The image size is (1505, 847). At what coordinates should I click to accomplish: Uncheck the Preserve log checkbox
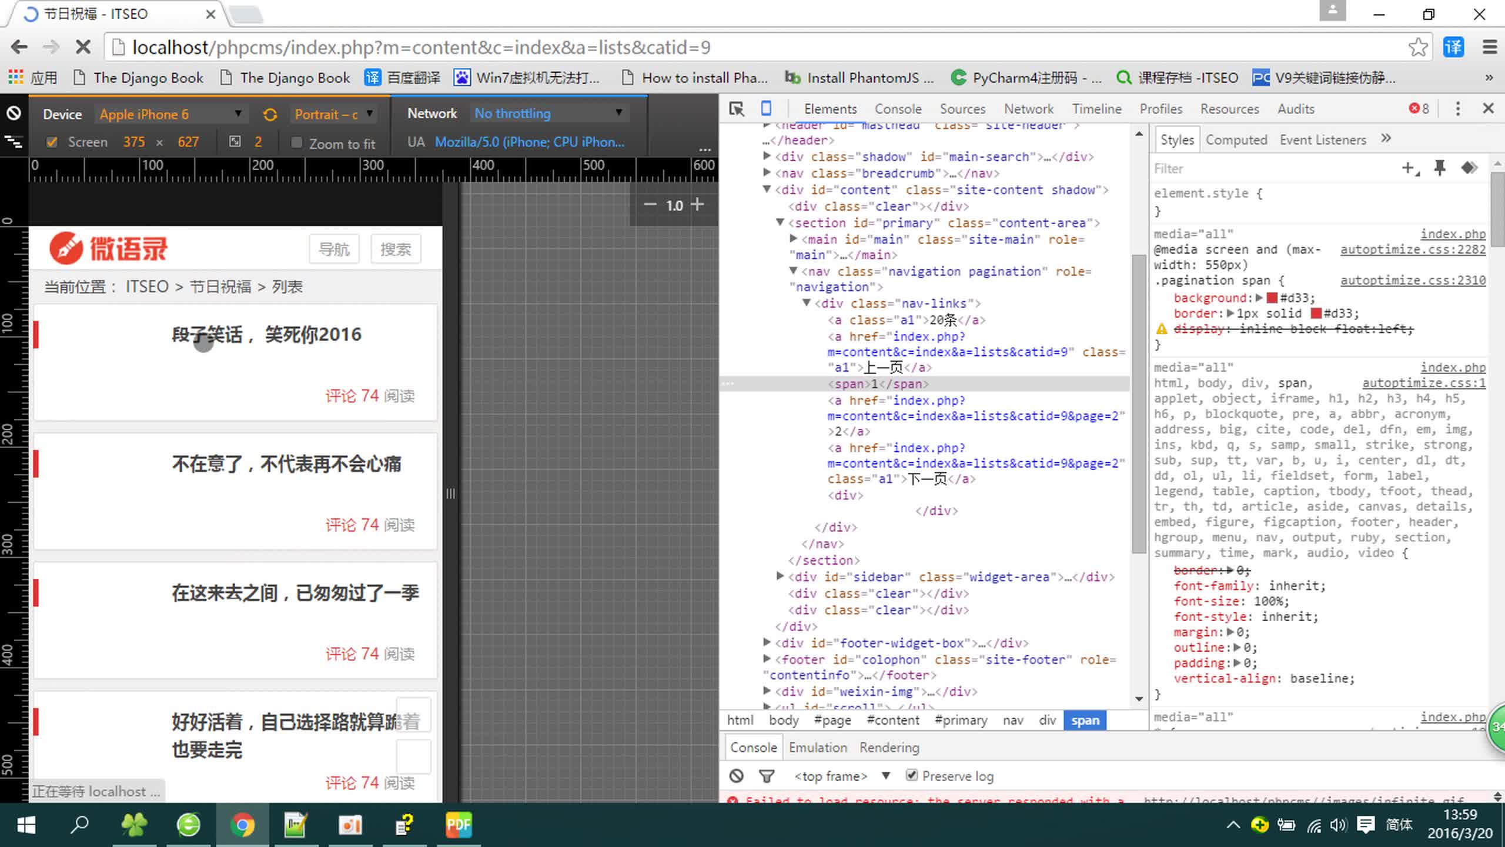coord(911,775)
